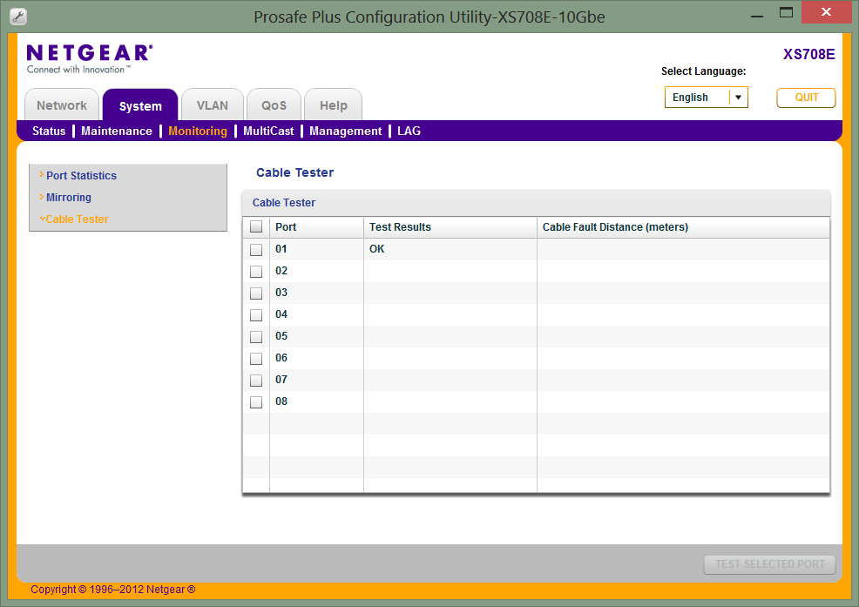The image size is (859, 607).
Task: Toggle the select-all ports checkbox in header
Action: click(x=256, y=226)
